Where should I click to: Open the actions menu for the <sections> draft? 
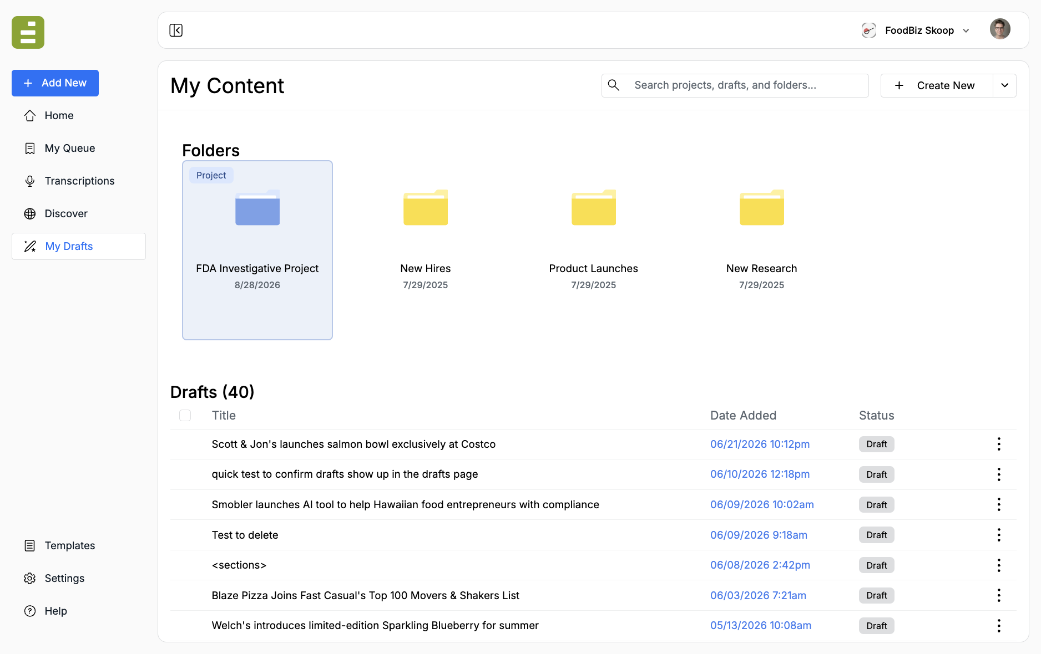[999, 565]
